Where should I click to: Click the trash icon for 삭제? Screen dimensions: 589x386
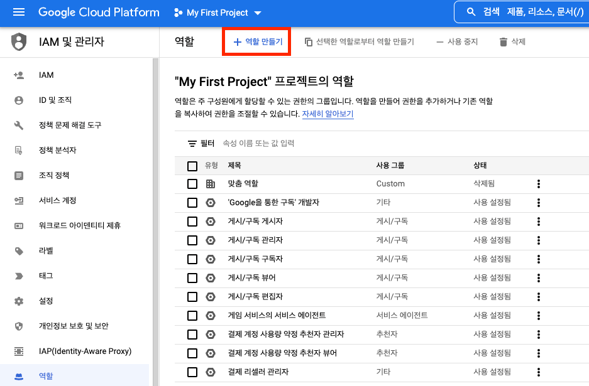(x=503, y=42)
